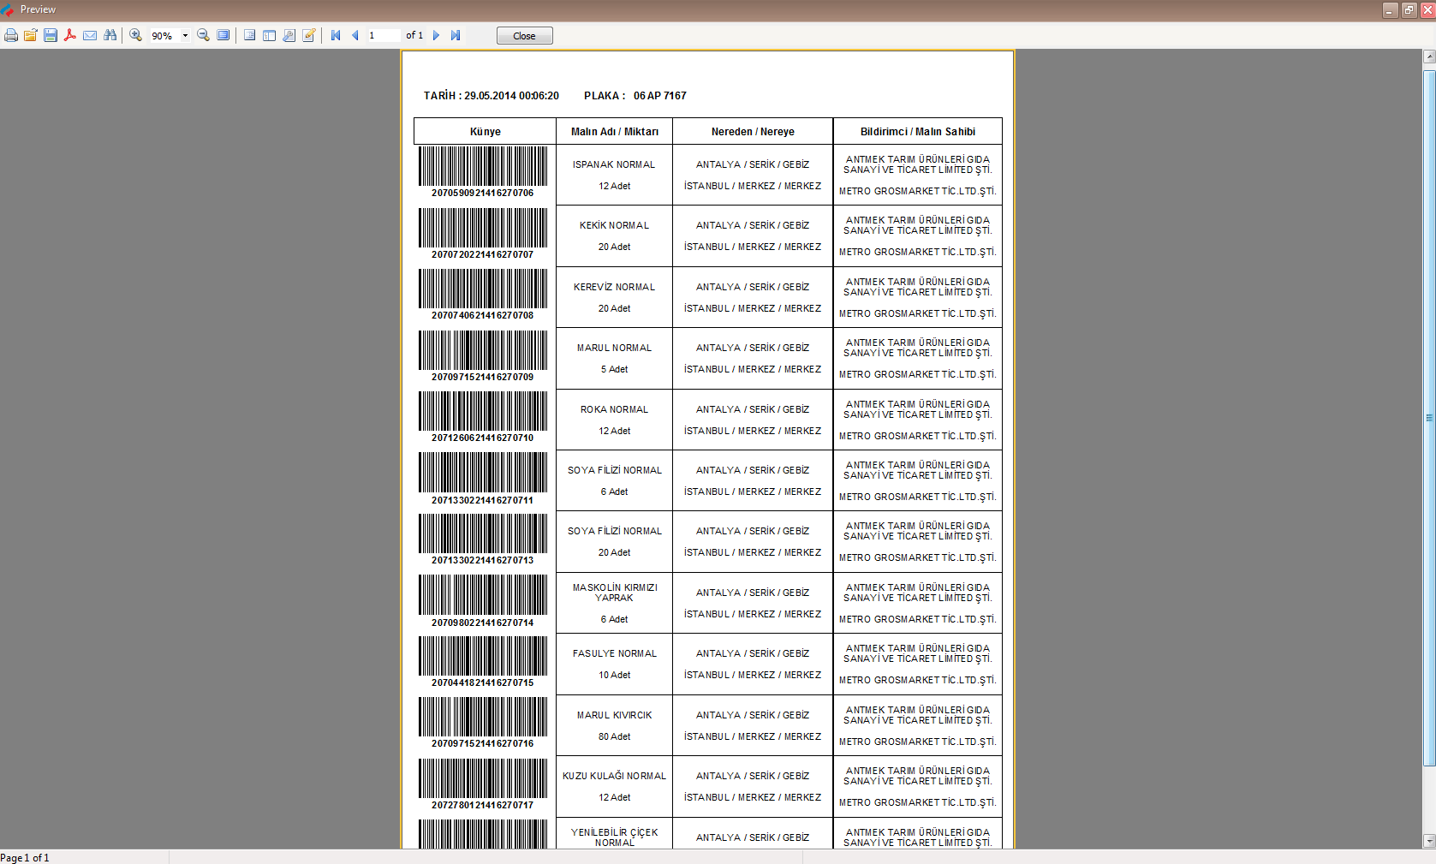This screenshot has width=1436, height=864.
Task: Click the 80 Adet quantity
Action: (614, 736)
